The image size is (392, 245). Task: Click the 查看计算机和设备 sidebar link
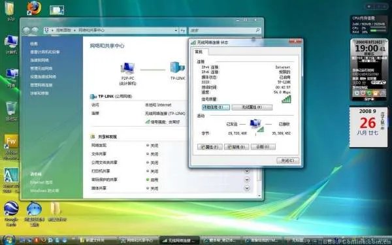tap(45, 52)
